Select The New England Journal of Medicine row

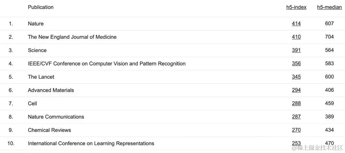click(x=172, y=37)
